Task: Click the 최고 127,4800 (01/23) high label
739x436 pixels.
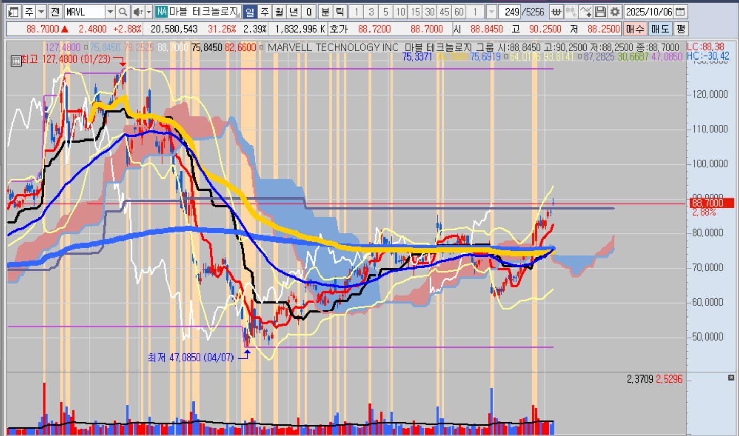Action: (x=66, y=60)
